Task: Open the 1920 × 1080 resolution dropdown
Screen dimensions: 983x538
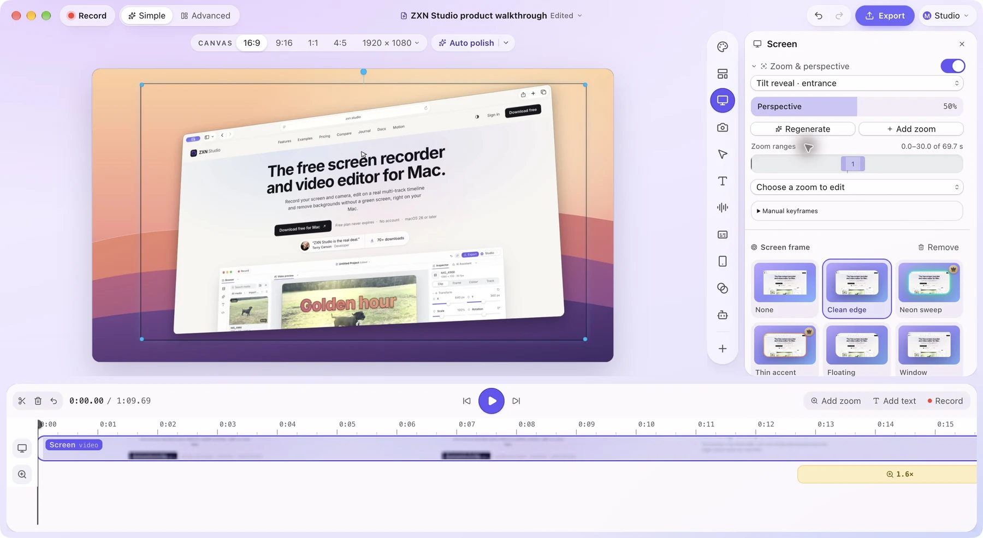Action: pyautogui.click(x=390, y=43)
